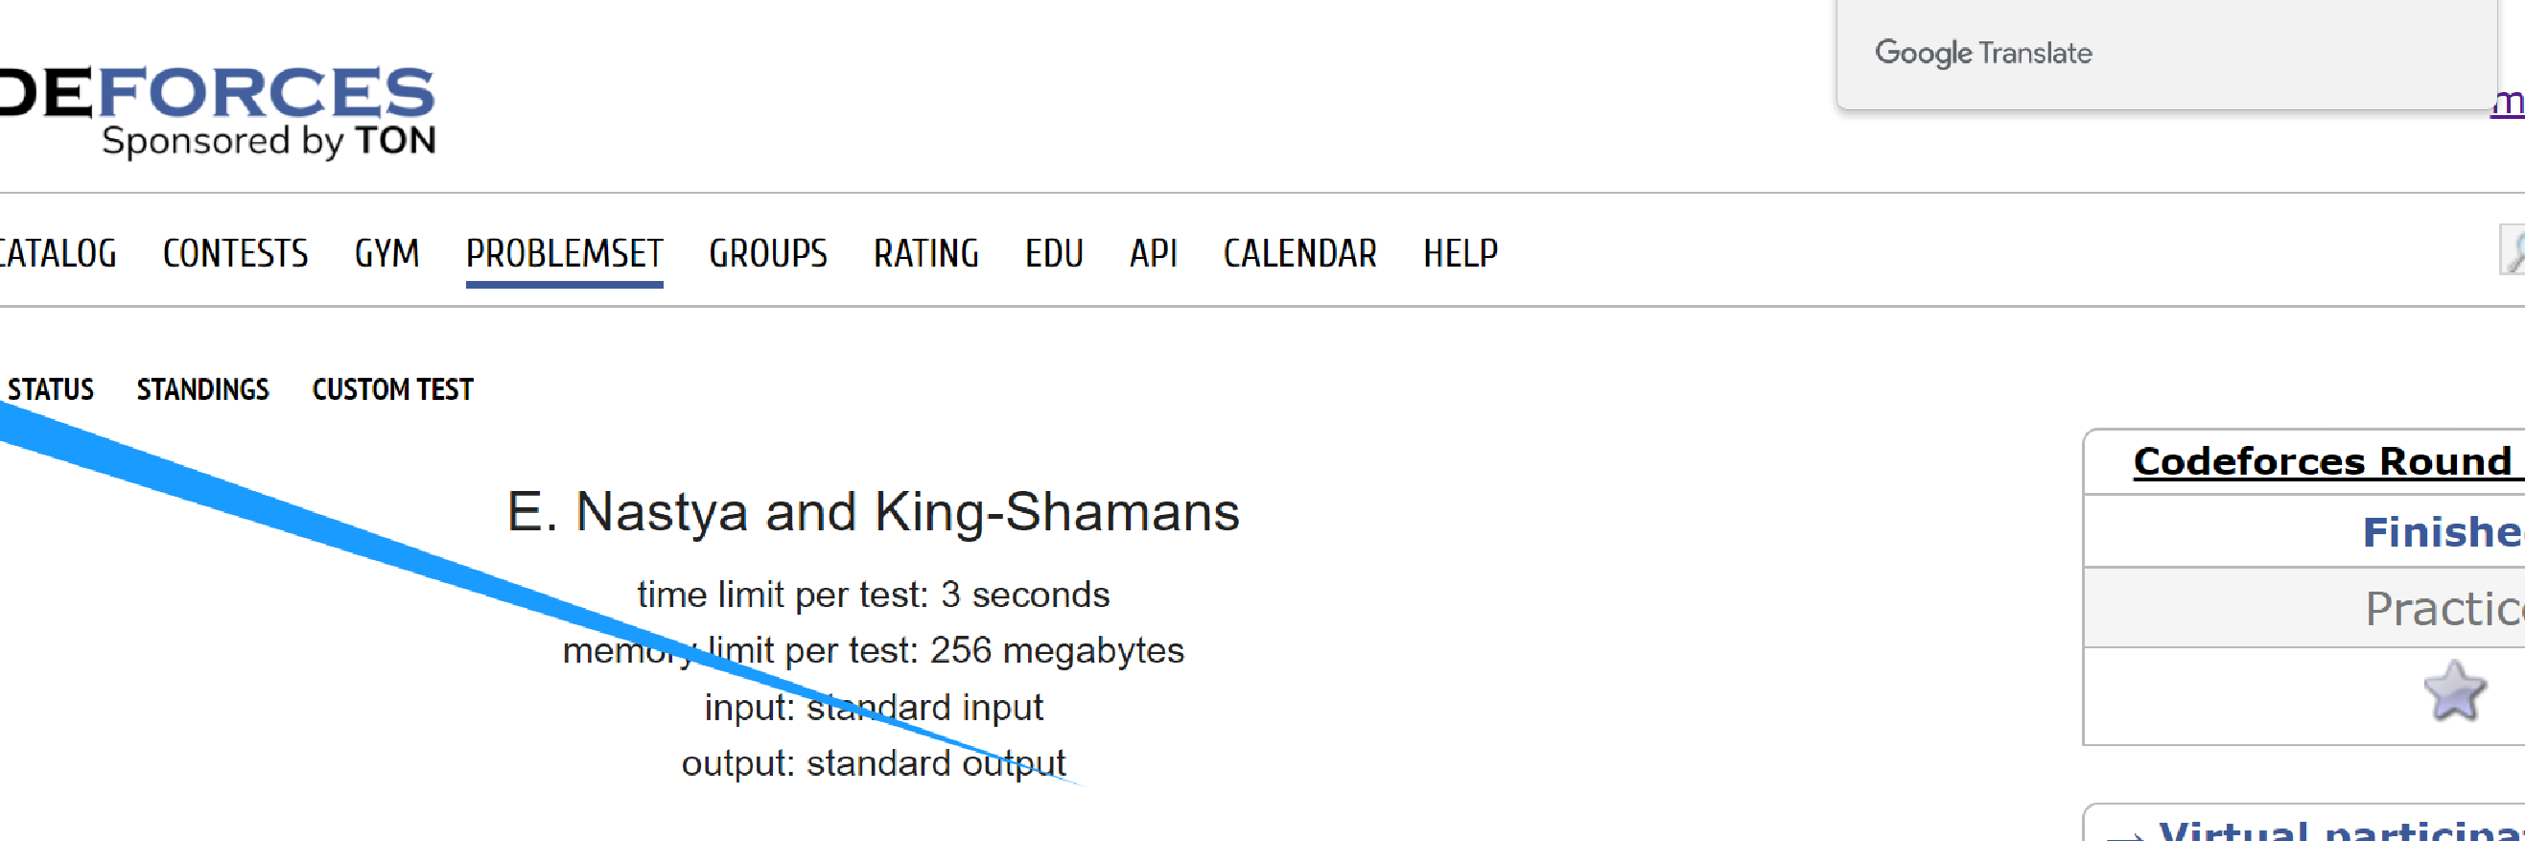Open the Catalog menu item
The width and height of the screenshot is (2525, 841).
pos(58,253)
